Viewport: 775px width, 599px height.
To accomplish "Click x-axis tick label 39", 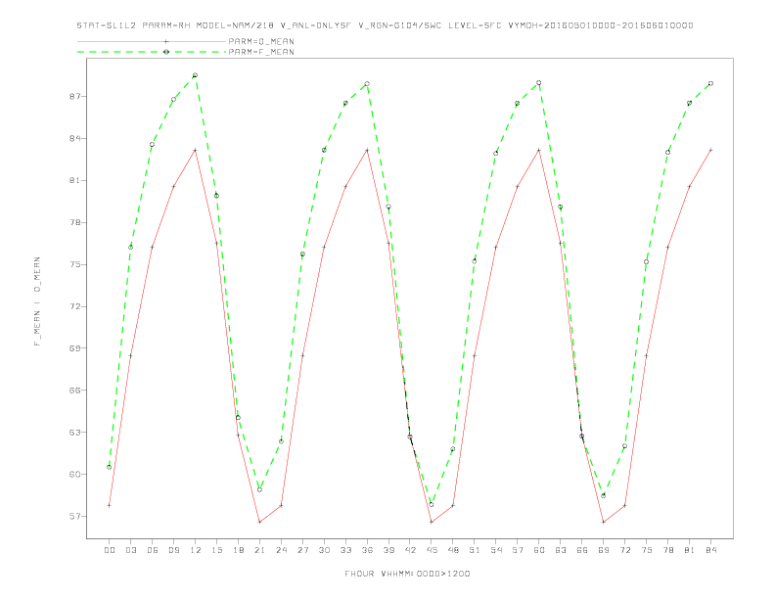I will (x=388, y=550).
